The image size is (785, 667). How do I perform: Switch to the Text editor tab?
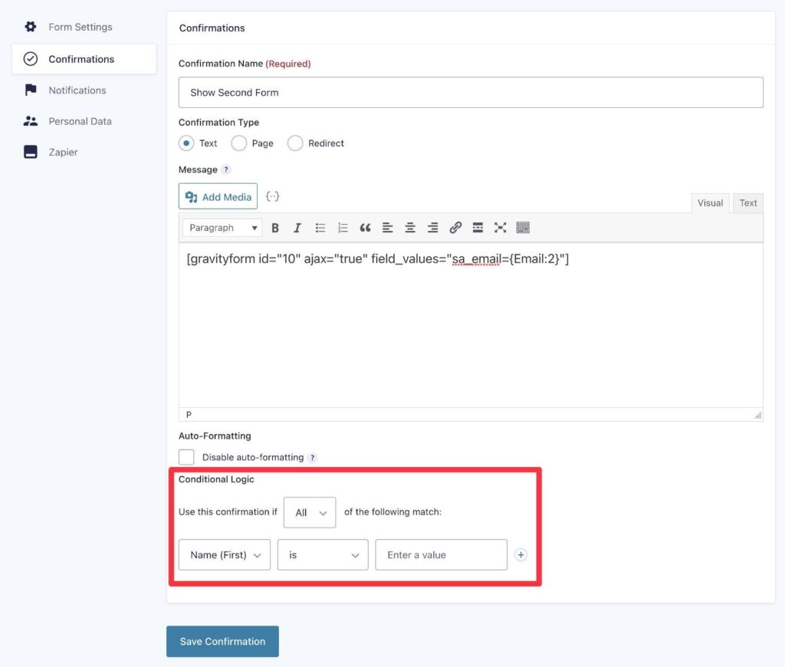click(747, 202)
